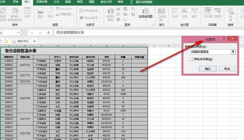
Task: Open the 公式 (Formulas) tab
Action: tap(56, 2)
